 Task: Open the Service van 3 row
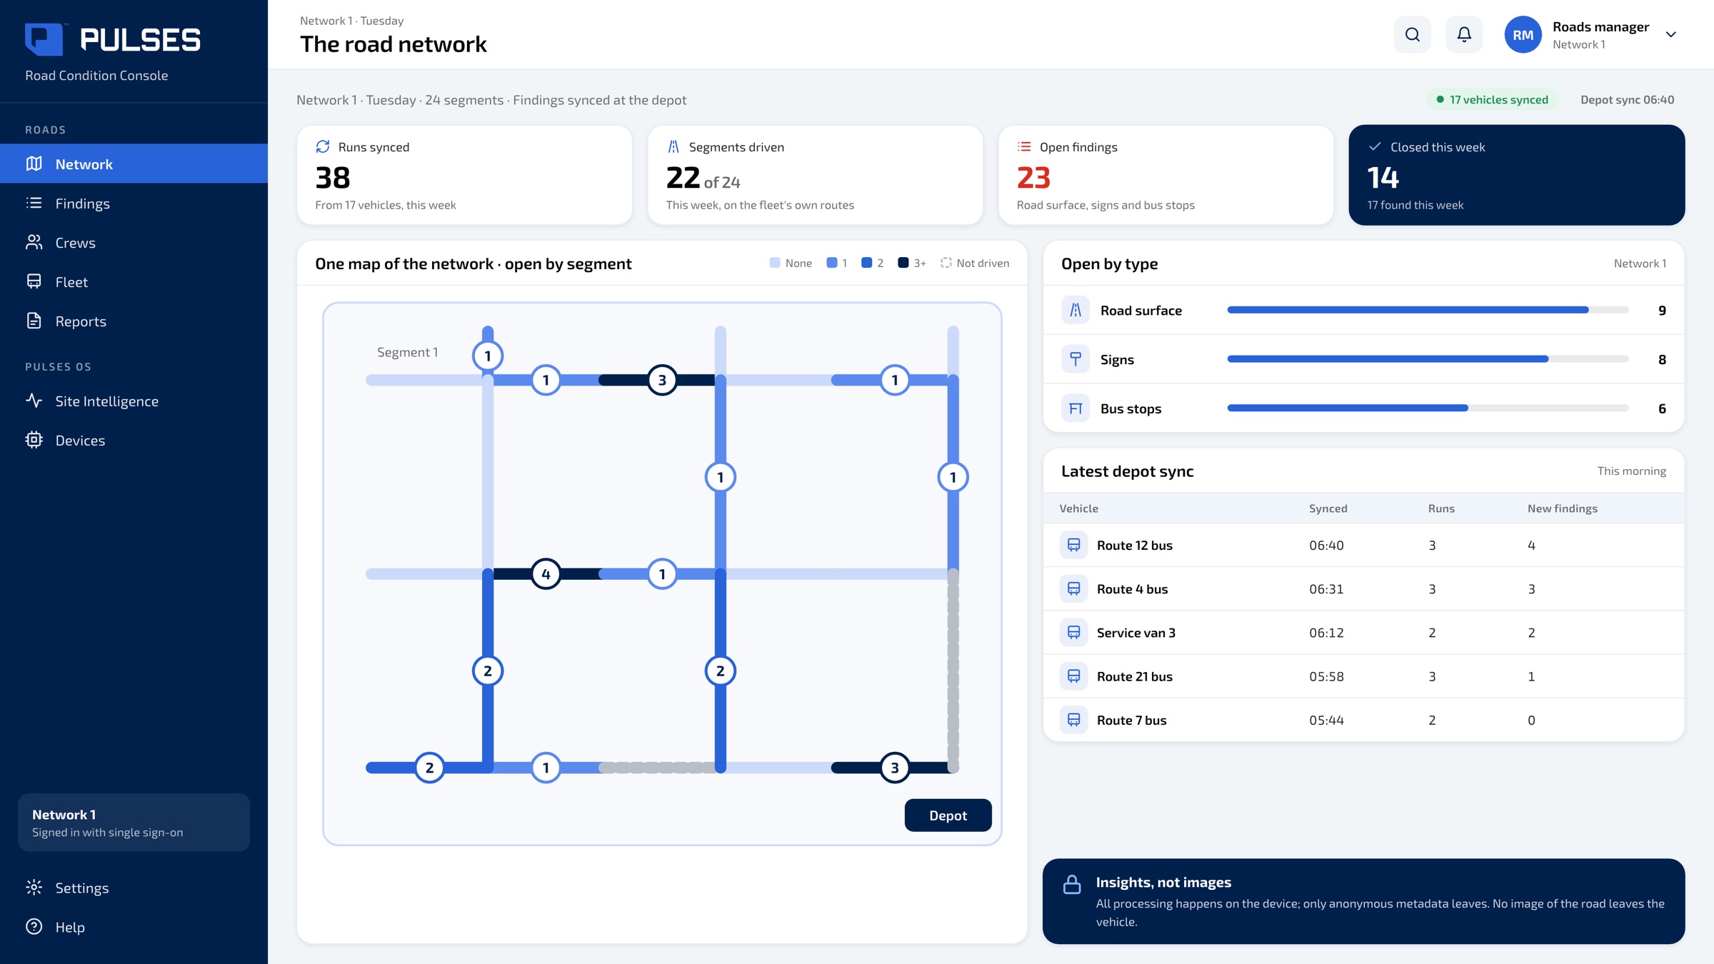[1363, 632]
